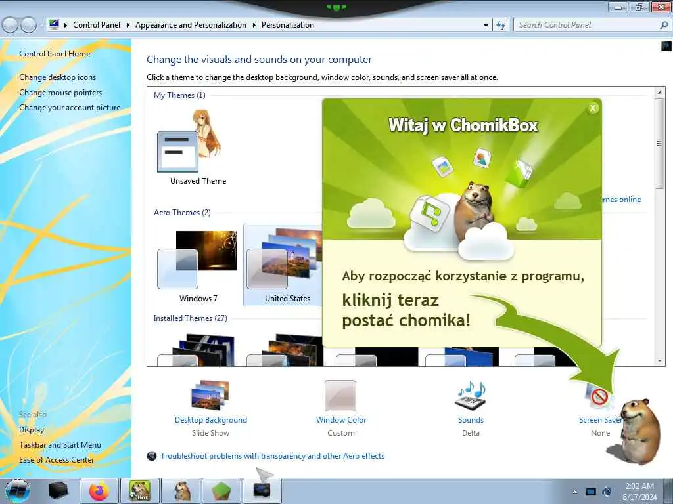Click the Personalization breadcrumb
This screenshot has height=504, width=673.
pos(288,25)
